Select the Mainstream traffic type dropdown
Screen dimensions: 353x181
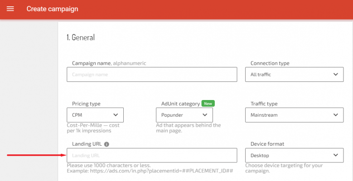pos(294,115)
